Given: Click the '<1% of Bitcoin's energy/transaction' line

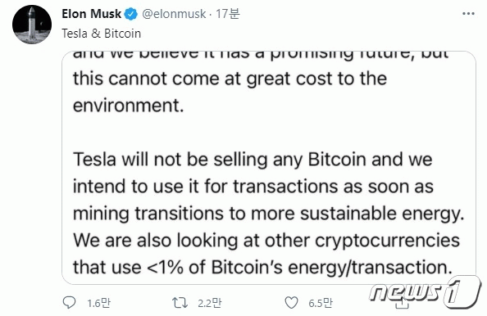Looking at the screenshot, I should 262,267.
